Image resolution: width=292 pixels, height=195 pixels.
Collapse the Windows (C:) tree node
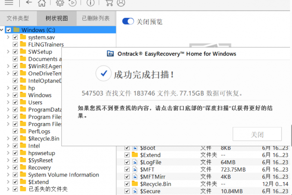2,30
